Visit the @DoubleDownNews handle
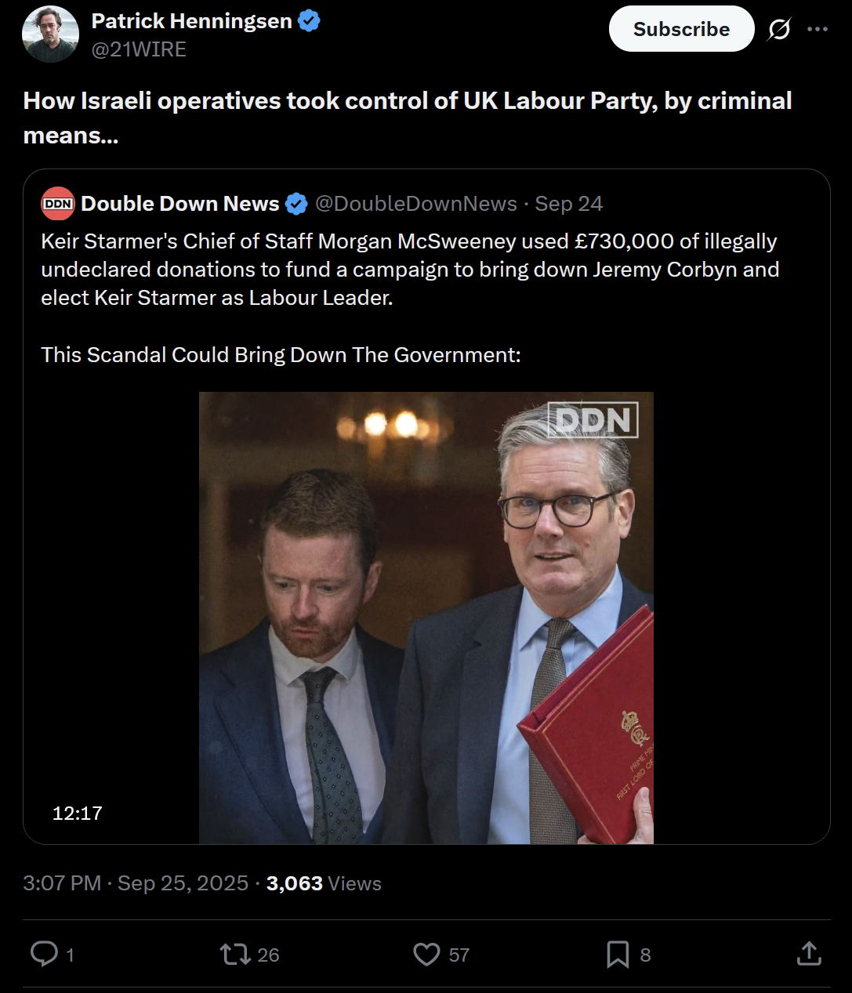 pos(416,204)
